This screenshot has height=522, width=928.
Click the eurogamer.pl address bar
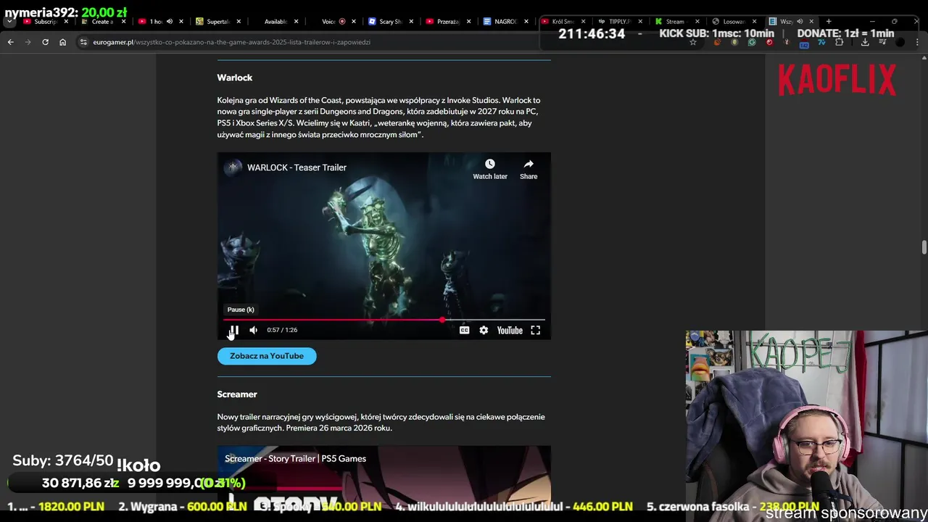pos(384,42)
